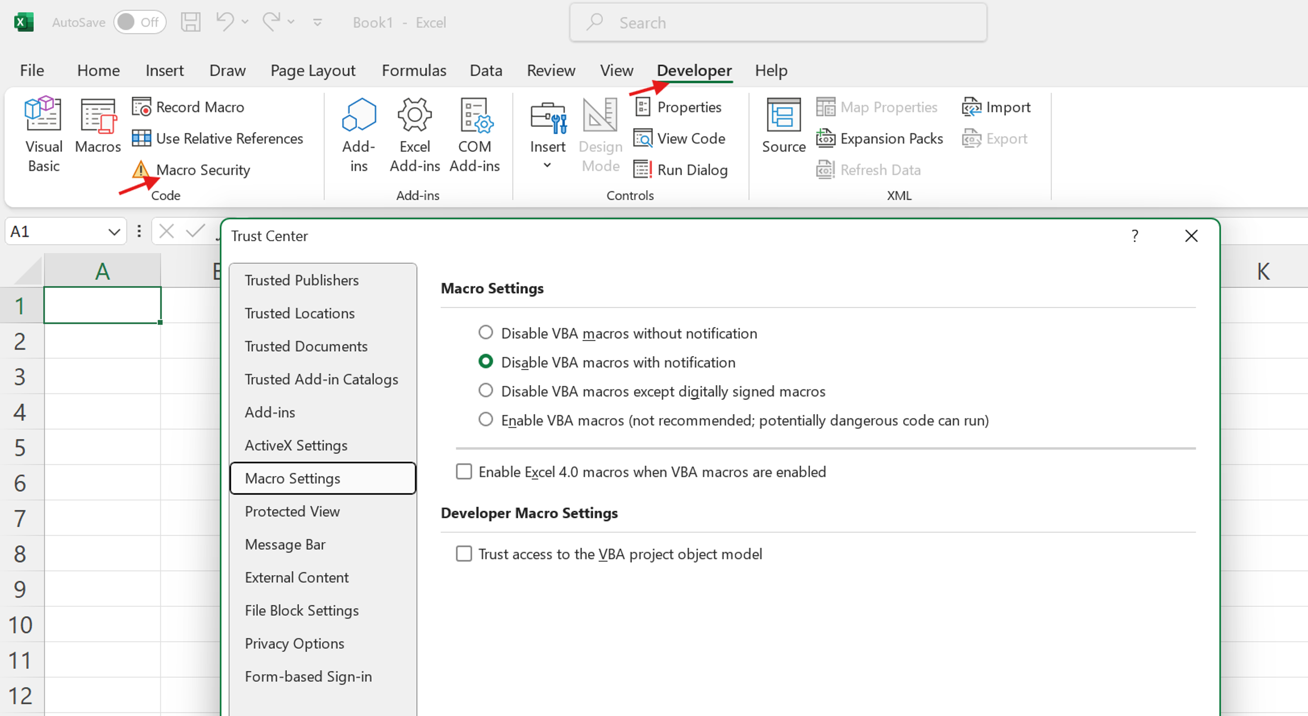This screenshot has width=1308, height=716.
Task: Select column A header
Action: click(x=103, y=271)
